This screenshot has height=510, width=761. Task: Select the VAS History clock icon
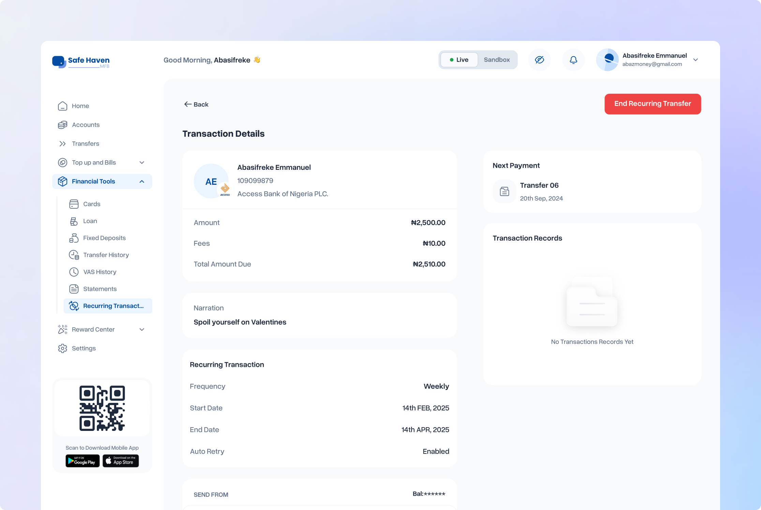pyautogui.click(x=74, y=272)
